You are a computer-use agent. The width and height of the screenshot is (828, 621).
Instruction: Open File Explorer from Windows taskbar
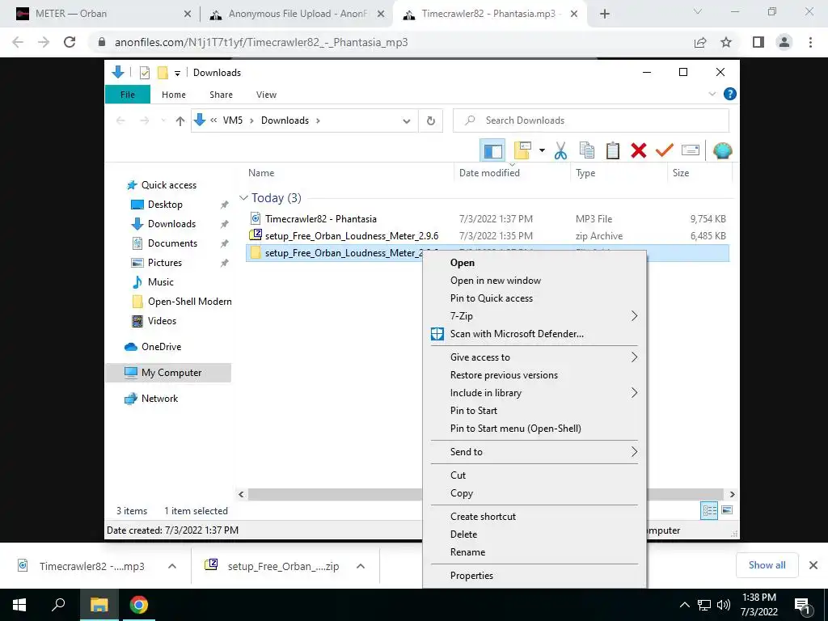point(99,605)
